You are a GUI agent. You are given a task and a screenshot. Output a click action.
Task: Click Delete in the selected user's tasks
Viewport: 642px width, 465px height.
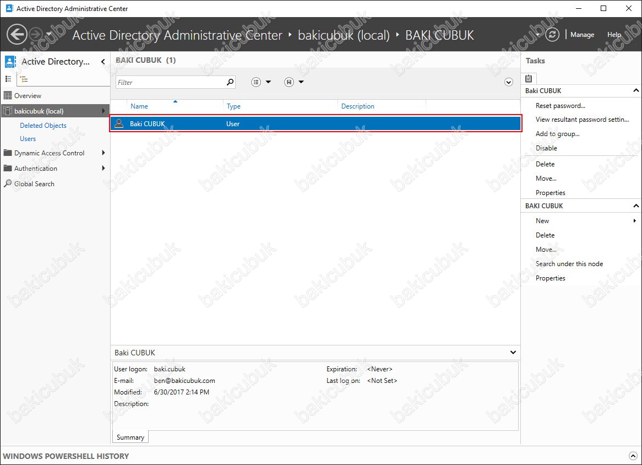(x=545, y=164)
